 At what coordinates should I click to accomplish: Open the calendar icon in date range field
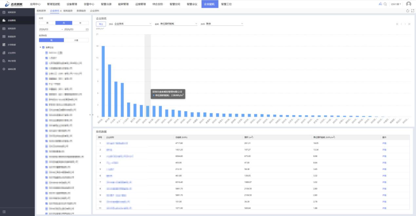[87, 29]
